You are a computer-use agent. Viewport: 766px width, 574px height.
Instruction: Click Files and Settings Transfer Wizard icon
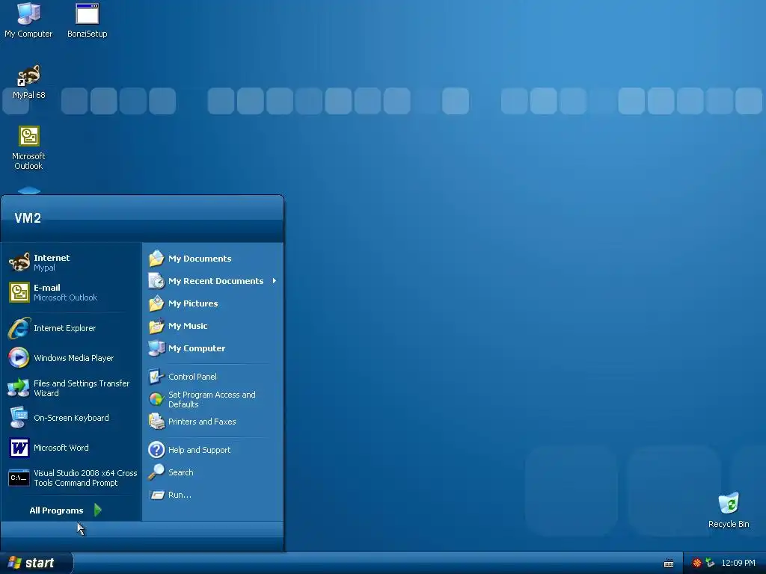19,388
